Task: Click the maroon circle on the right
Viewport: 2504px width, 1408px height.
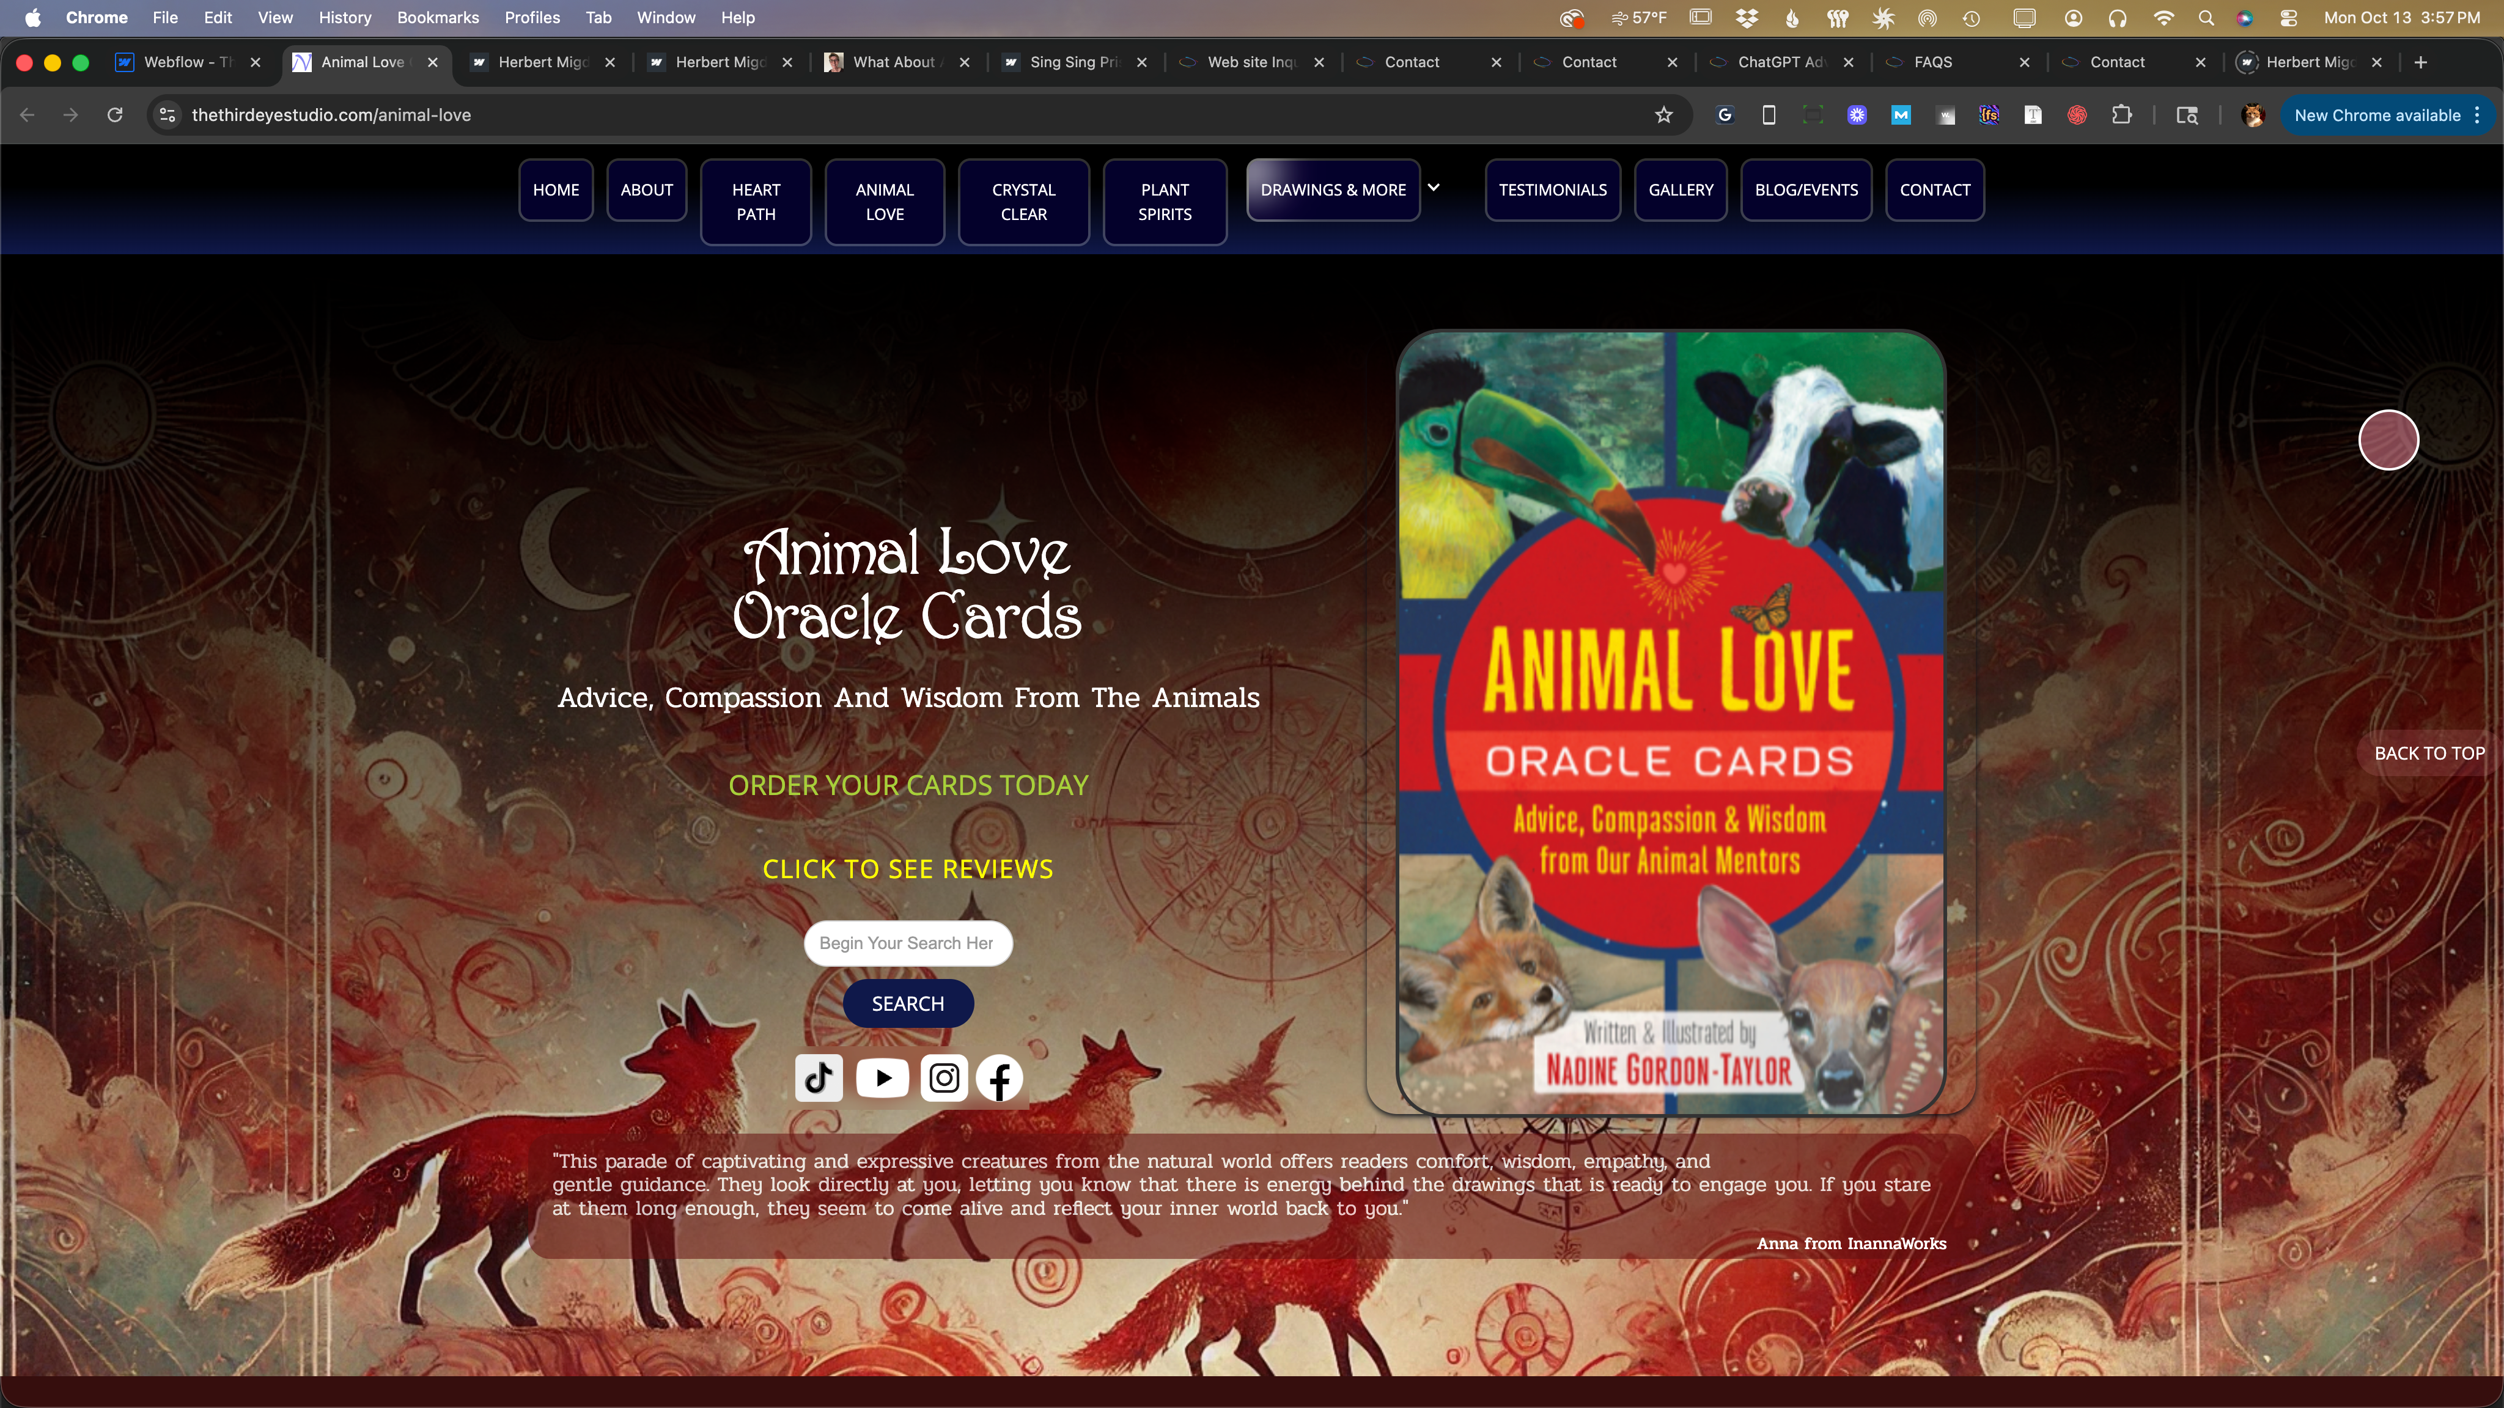Action: click(x=2388, y=439)
